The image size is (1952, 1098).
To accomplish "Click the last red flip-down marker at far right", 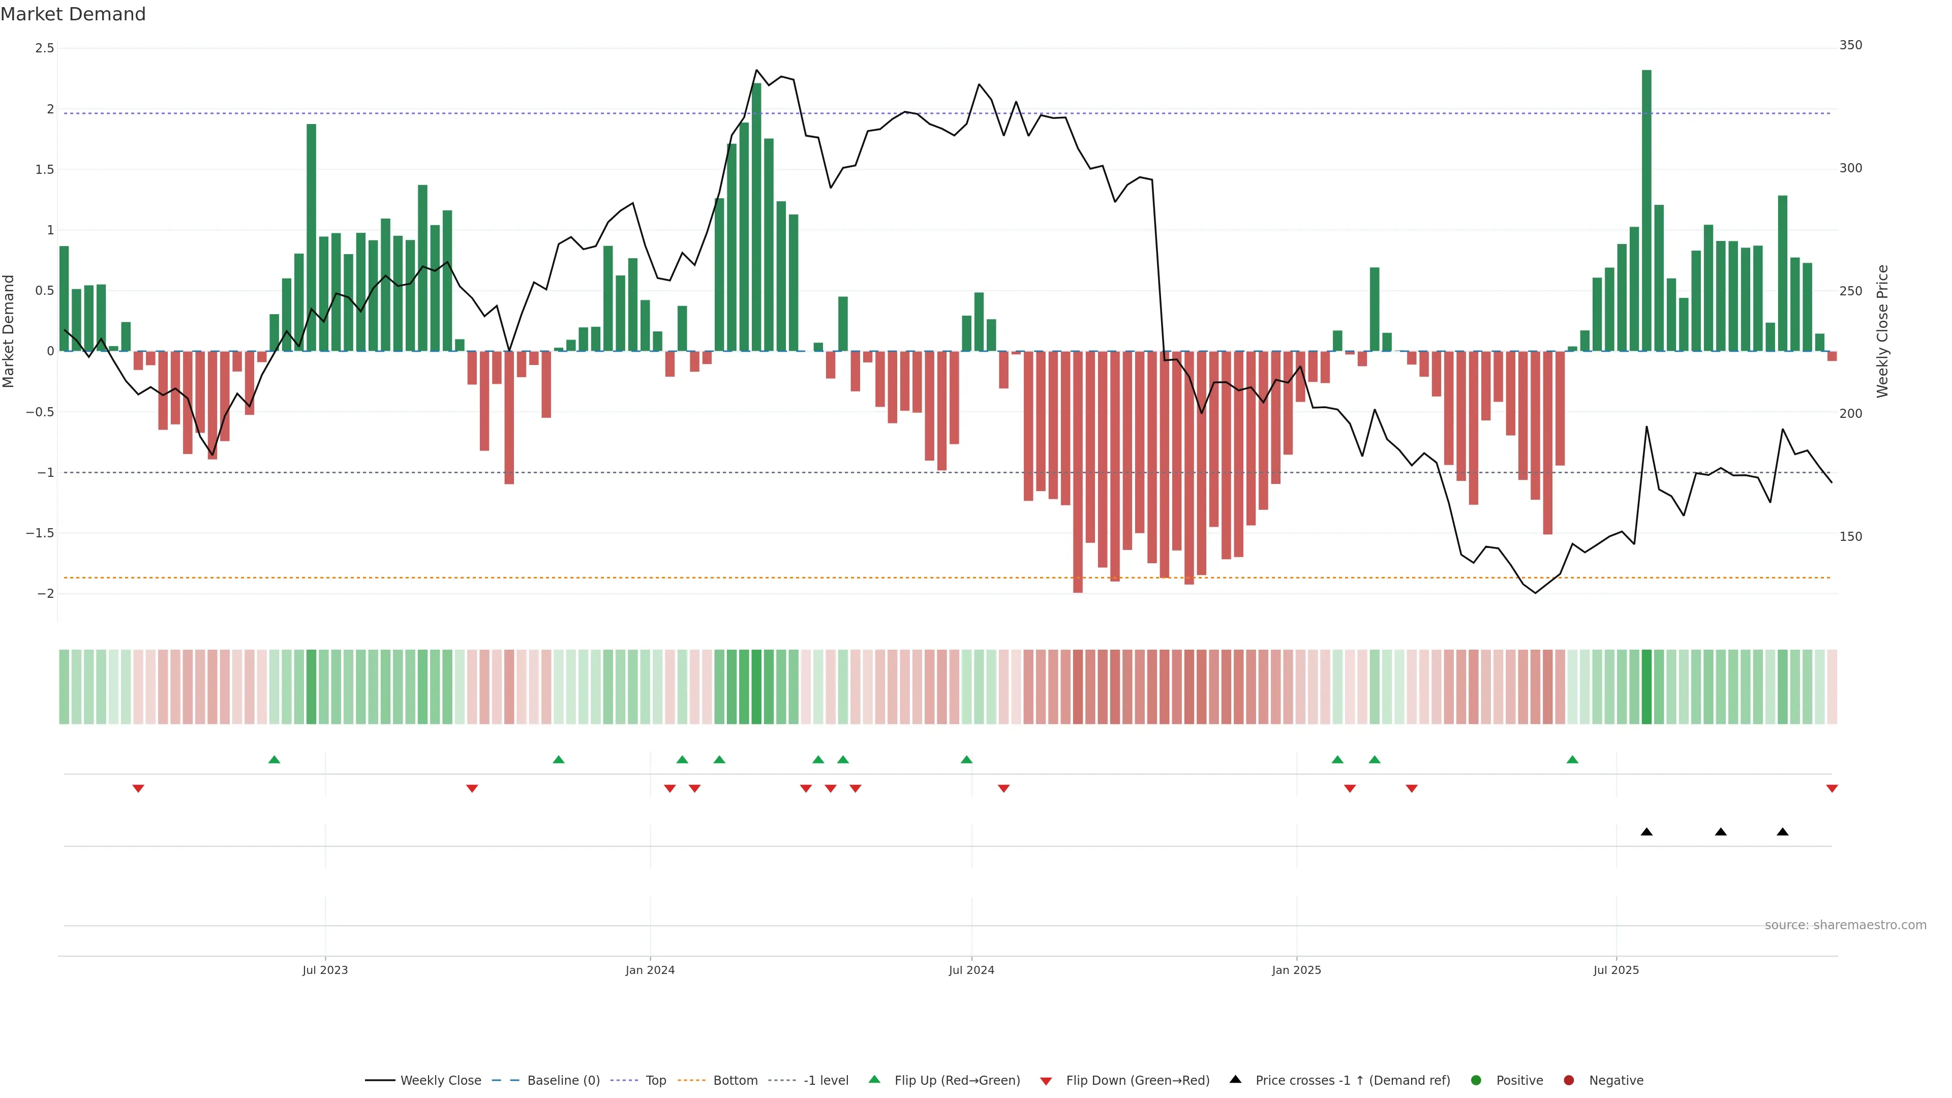I will coord(1832,789).
